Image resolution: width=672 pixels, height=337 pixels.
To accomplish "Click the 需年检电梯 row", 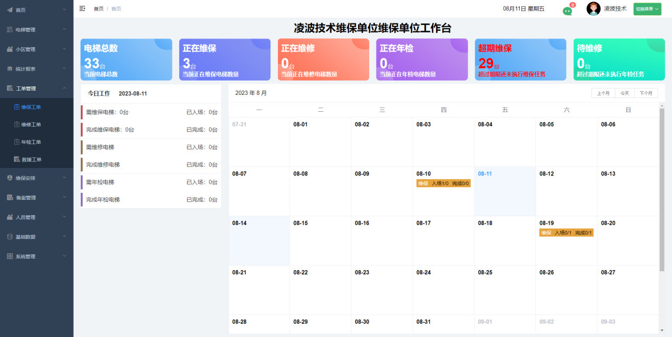I will coord(151,182).
